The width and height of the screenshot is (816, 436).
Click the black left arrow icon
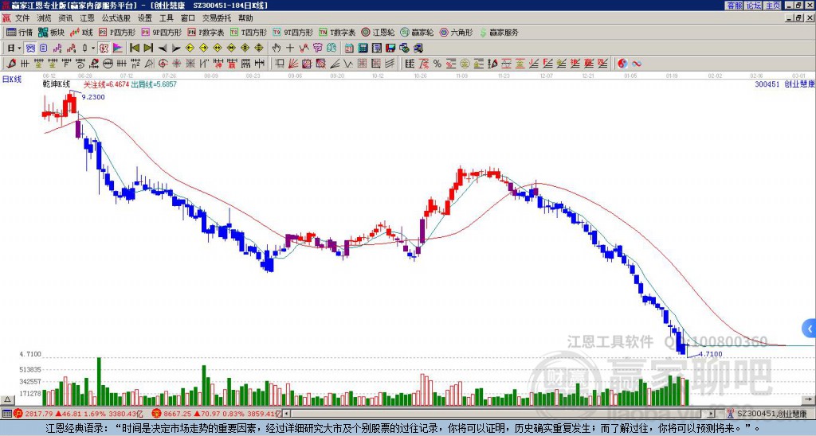[163, 49]
